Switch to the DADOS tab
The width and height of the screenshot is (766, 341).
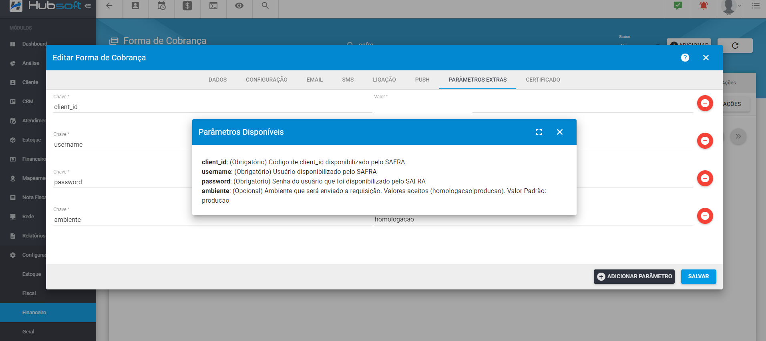pos(218,80)
